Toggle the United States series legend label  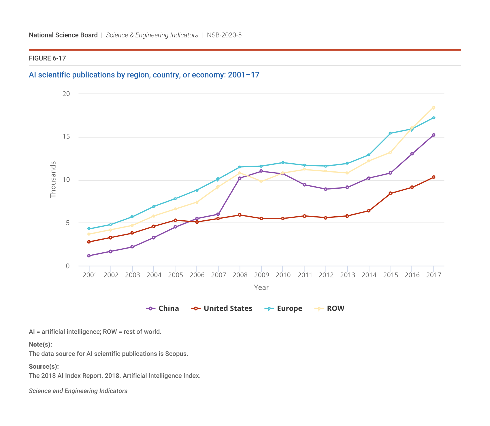click(228, 308)
